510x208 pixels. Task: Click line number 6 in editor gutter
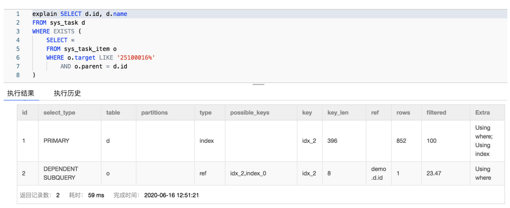tap(18, 58)
